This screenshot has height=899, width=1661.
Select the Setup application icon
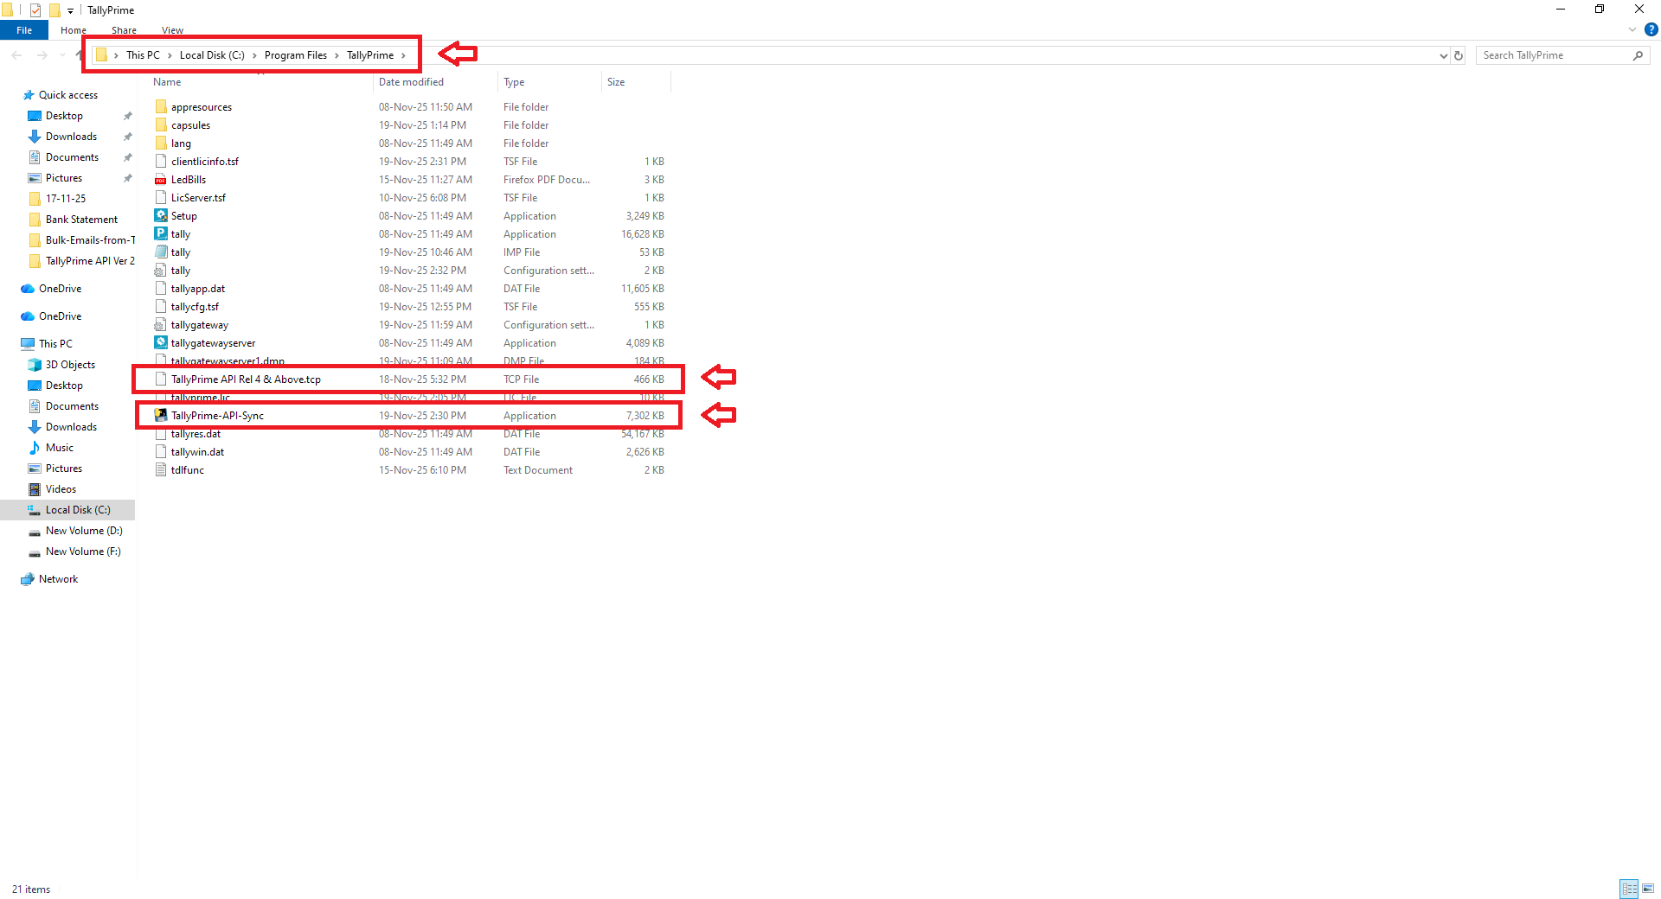click(161, 216)
